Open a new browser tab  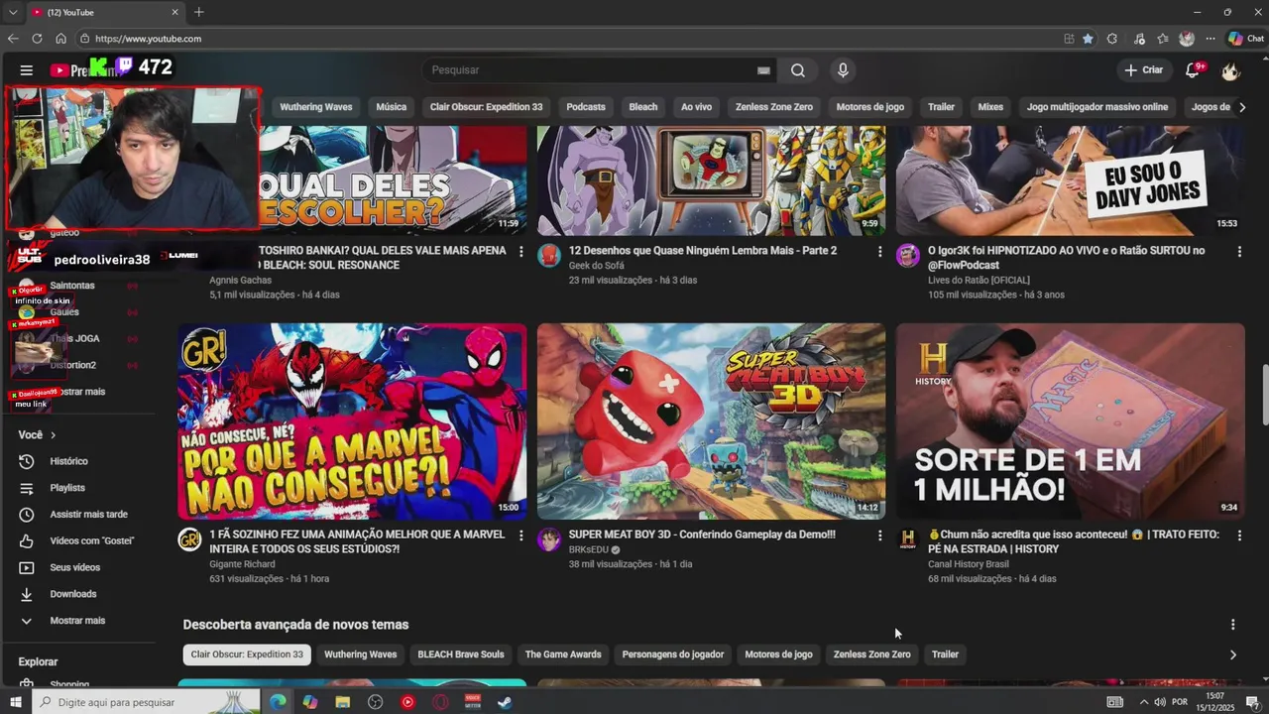(x=198, y=12)
